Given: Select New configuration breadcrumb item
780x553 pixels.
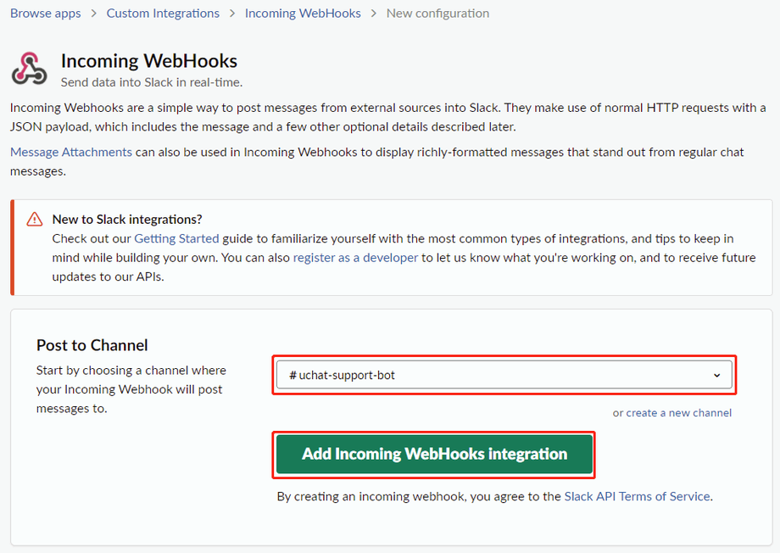Looking at the screenshot, I should 437,14.
